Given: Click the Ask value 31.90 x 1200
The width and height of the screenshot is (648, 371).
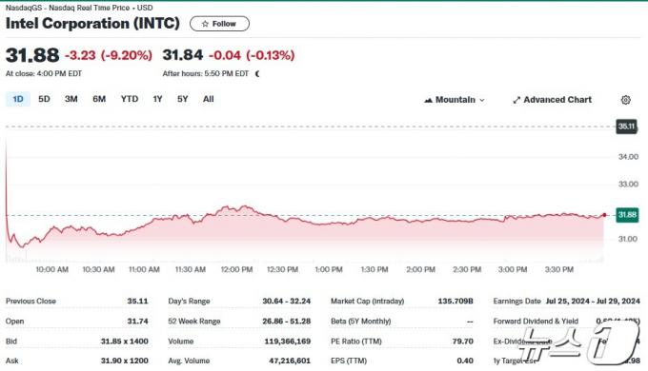Looking at the screenshot, I should [x=125, y=361].
